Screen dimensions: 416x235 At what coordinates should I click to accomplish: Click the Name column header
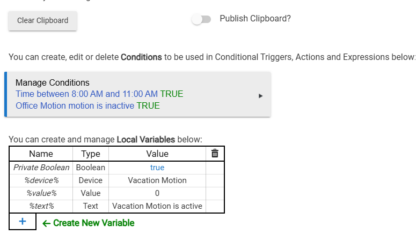41,154
